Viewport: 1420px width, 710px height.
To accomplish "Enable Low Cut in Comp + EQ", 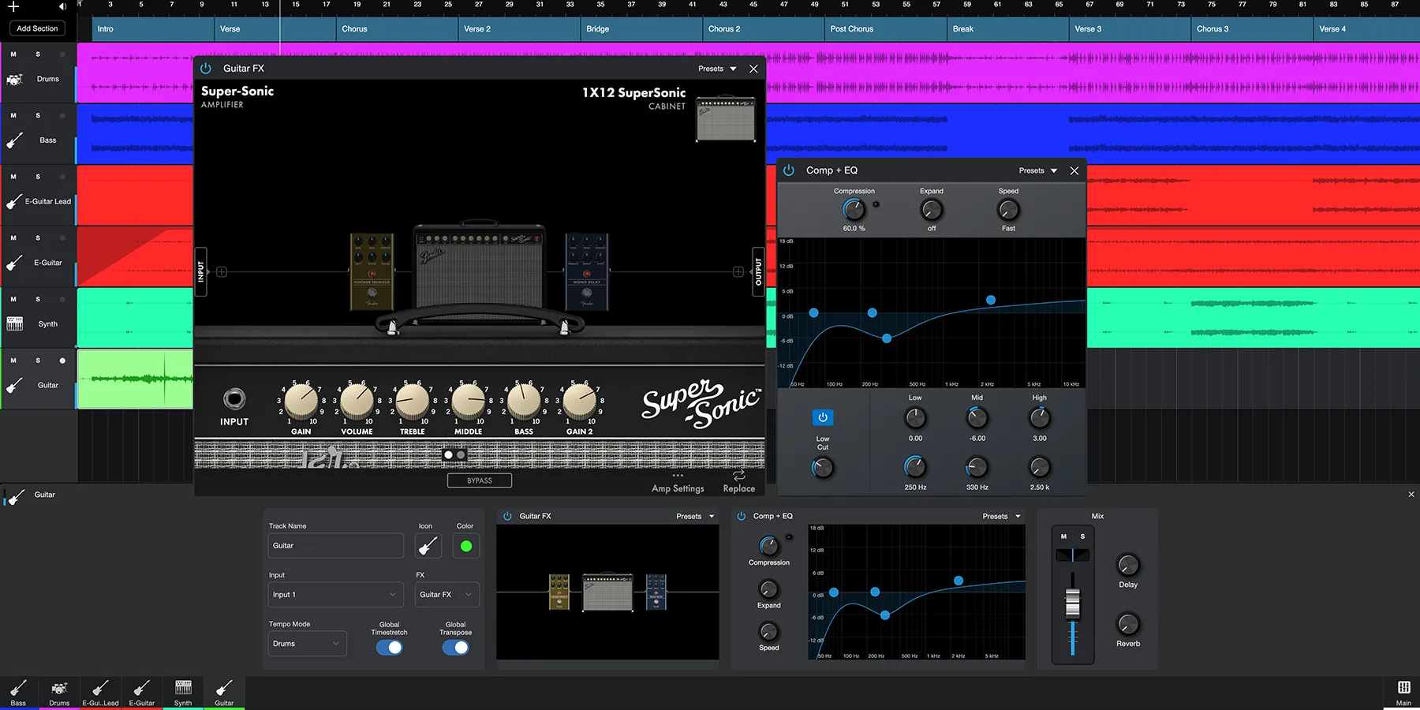I will (x=822, y=417).
